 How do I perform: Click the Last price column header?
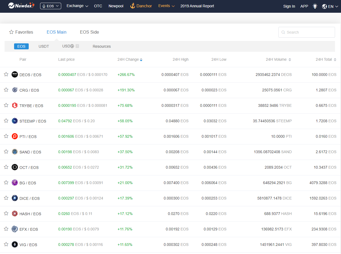pos(66,59)
